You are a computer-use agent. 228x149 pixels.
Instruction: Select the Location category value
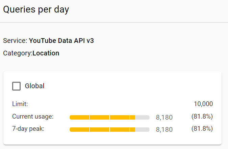(46, 53)
